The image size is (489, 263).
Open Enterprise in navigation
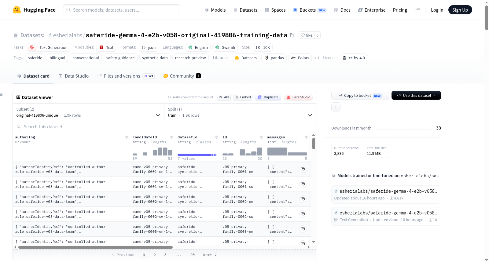pyautogui.click(x=372, y=10)
